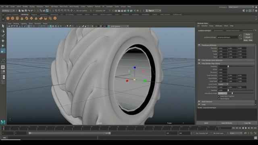Click the Copy Tab button

[x=247, y=123]
